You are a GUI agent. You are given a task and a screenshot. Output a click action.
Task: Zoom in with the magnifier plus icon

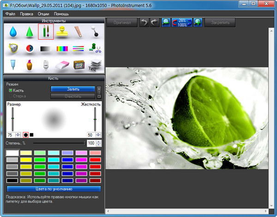click(x=199, y=22)
